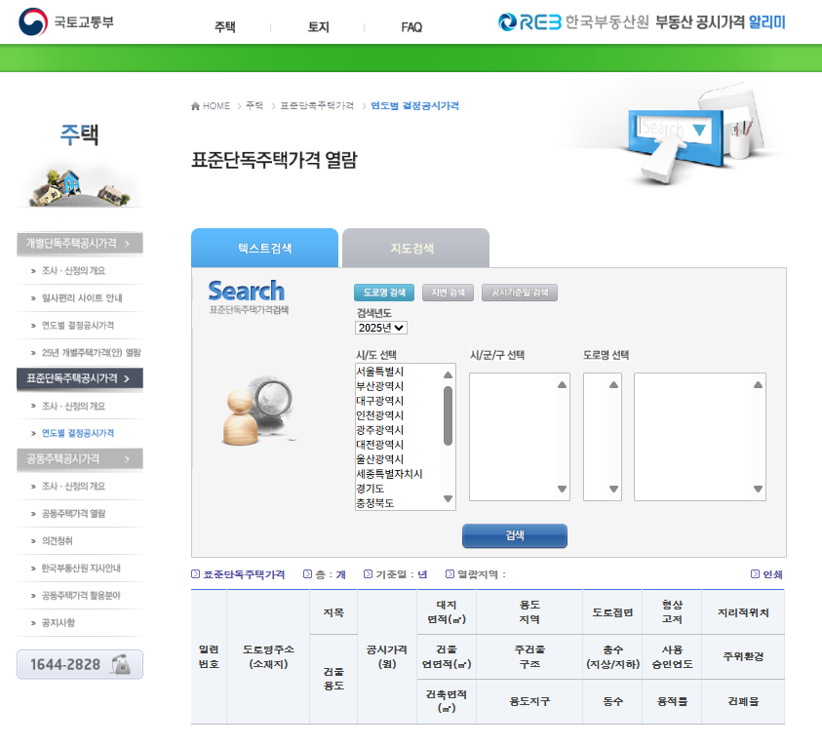Open 의견청취 sidebar link
This screenshot has width=822, height=747.
58,541
